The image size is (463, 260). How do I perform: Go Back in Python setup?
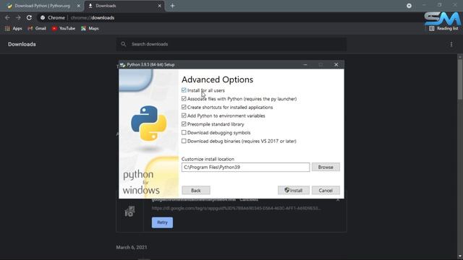point(196,191)
